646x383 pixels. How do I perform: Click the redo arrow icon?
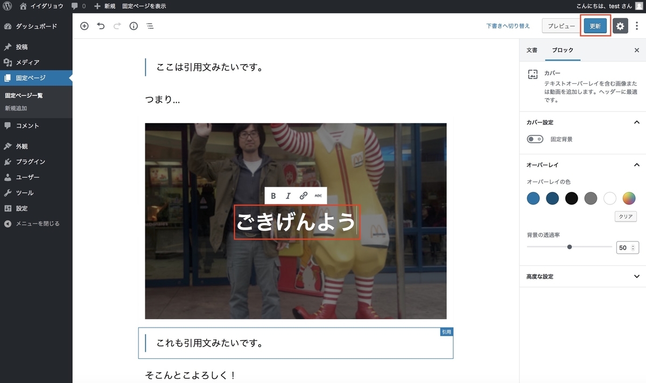click(x=117, y=26)
